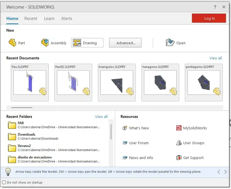Click the MySolidWorks red logo icon
The height and width of the screenshot is (189, 231).
tap(179, 128)
